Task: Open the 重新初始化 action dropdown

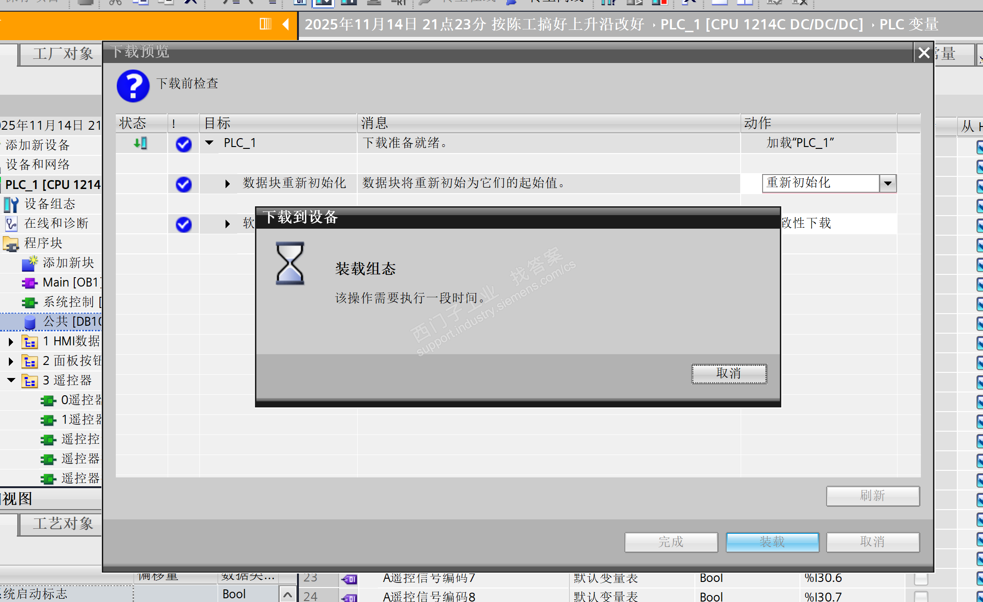Action: pyautogui.click(x=888, y=183)
